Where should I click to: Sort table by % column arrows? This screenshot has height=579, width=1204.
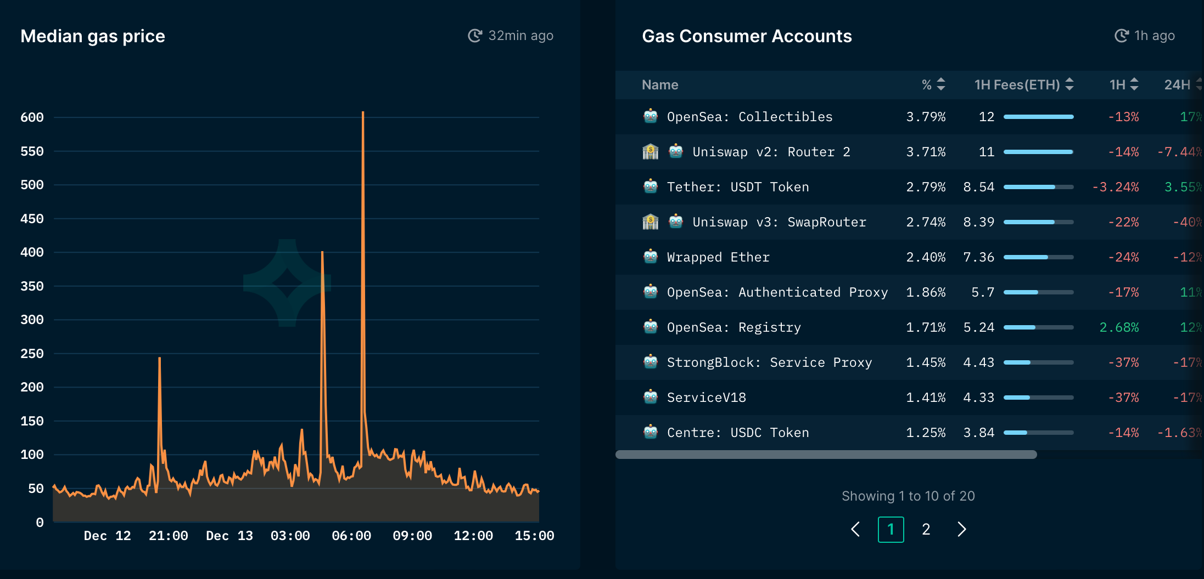pos(941,84)
